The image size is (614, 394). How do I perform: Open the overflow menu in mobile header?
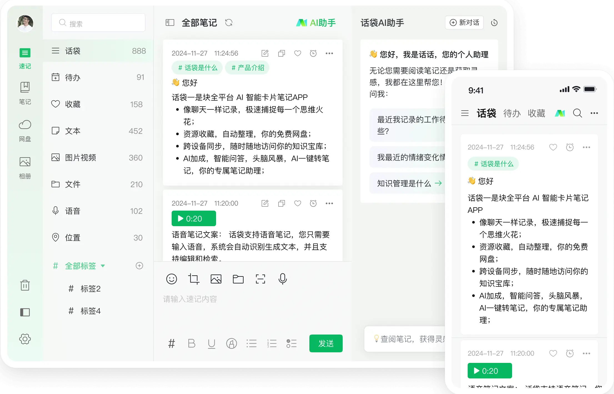tap(595, 113)
